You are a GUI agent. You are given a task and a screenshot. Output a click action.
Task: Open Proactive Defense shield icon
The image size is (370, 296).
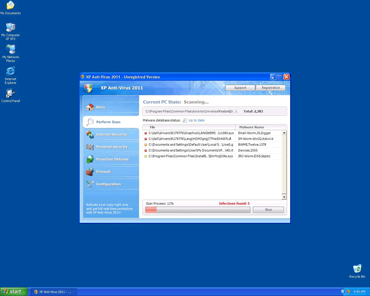(x=90, y=159)
